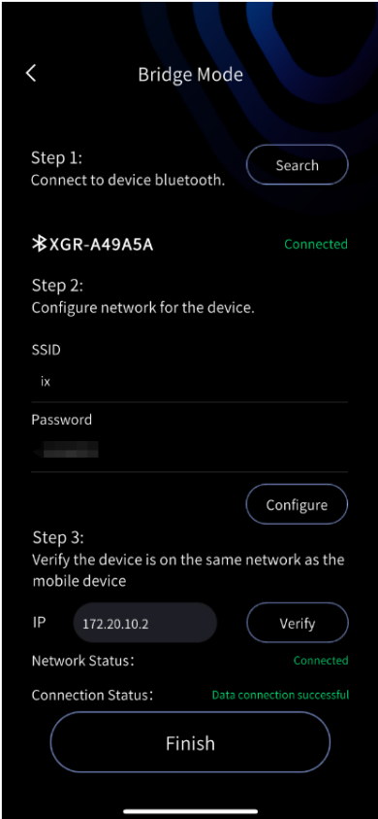
Task: Click the Search button
Action: [297, 165]
